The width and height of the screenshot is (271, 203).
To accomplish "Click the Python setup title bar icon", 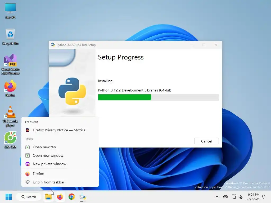I will 53,45.
